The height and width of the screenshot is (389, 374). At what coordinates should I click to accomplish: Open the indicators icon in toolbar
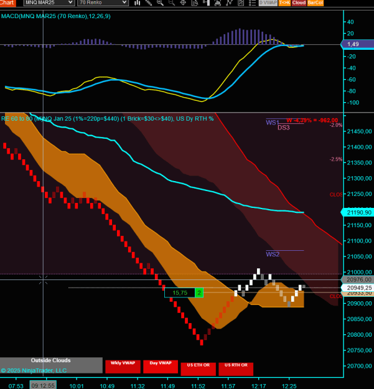pos(218,2)
